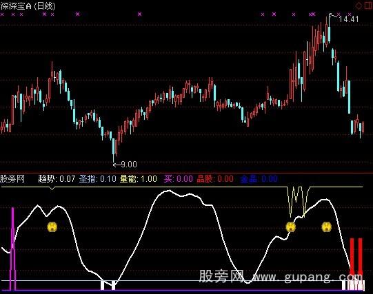Click the tall purple signal bar in the indicator panel
This screenshot has height=294, width=373.
[13, 249]
